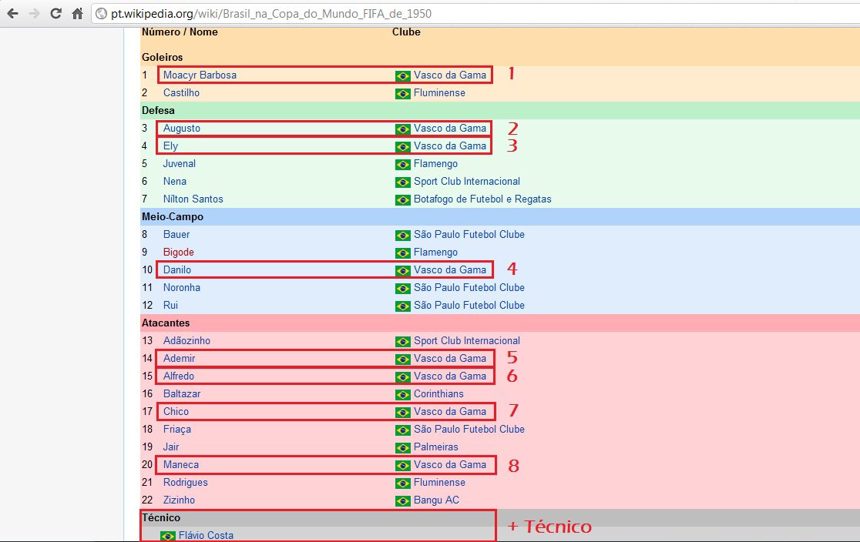This screenshot has height=542, width=860.
Task: Click the flag icon in Ademir's row
Action: coord(402,360)
